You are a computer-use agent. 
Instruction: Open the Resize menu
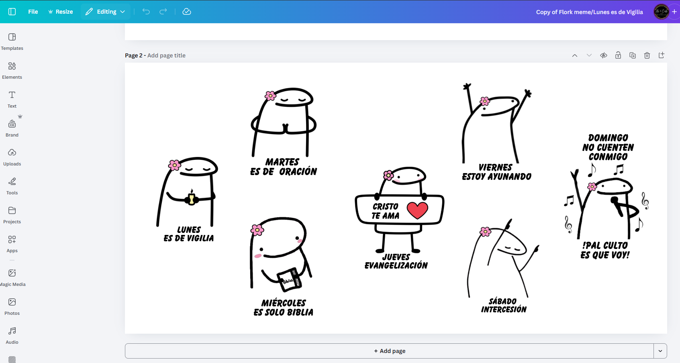[61, 12]
